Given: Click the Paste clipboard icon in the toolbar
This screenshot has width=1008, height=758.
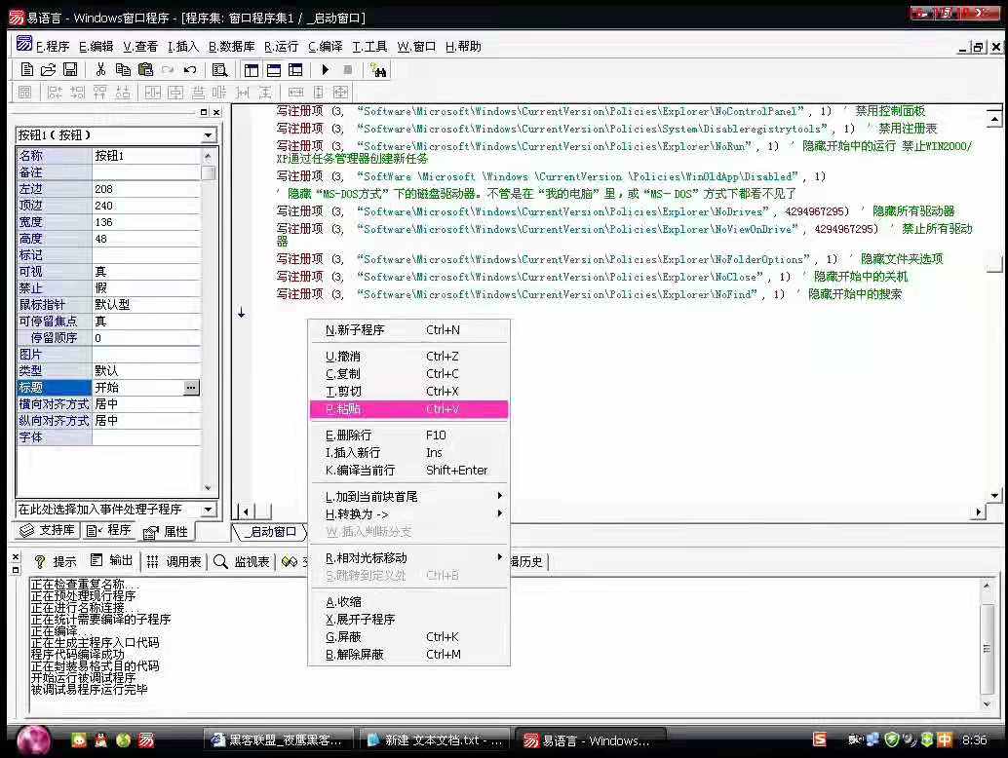Looking at the screenshot, I should pyautogui.click(x=145, y=70).
